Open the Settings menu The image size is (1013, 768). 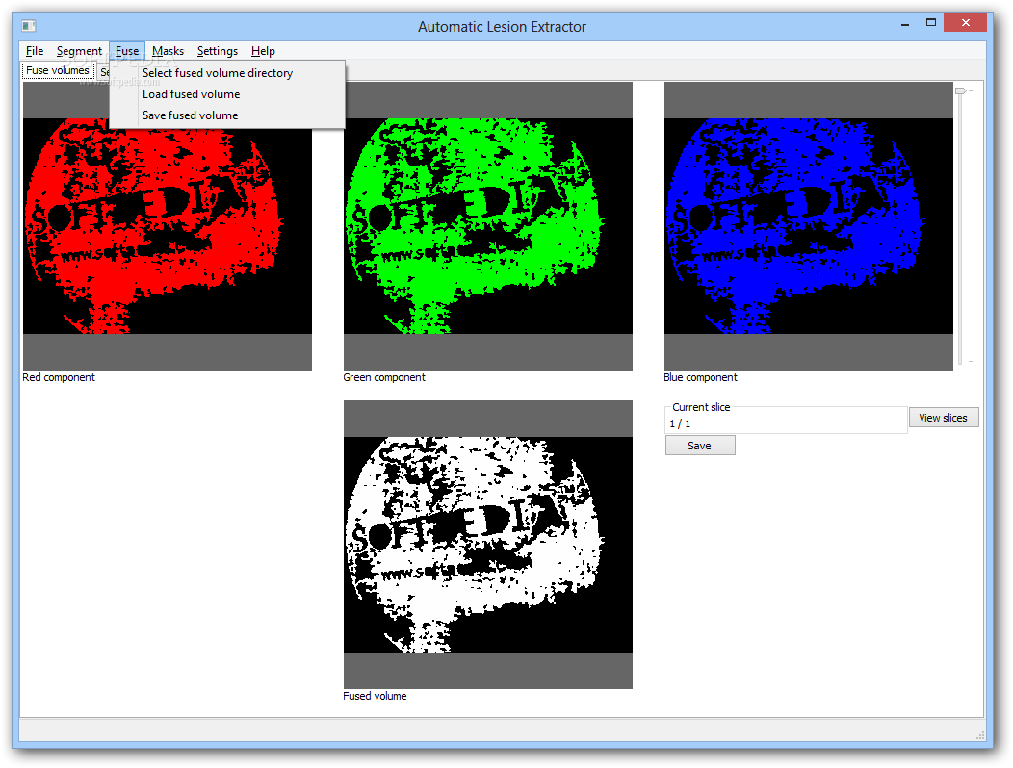pos(217,51)
